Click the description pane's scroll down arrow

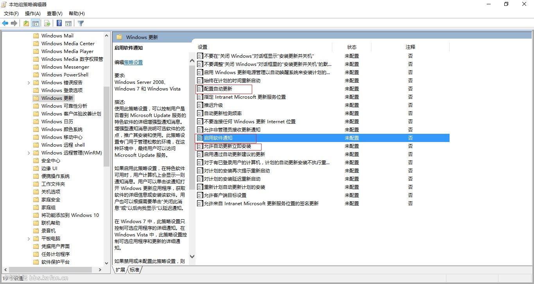[192, 256]
